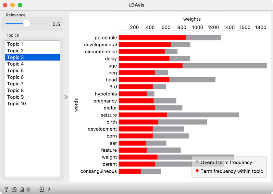Click the Relevance slider handle
The width and height of the screenshot is (273, 194).
click(26, 23)
